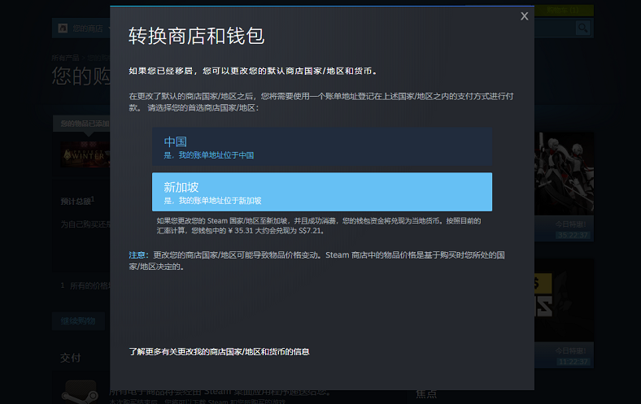Open anime characters daily deal thumbnail

[565, 174]
